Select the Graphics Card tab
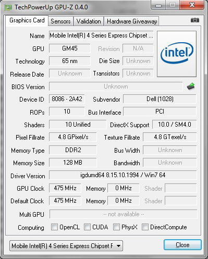This screenshot has width=208, height=259. coord(27,20)
